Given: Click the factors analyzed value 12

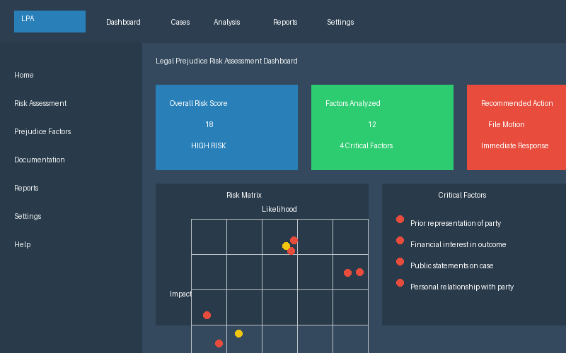Looking at the screenshot, I should 372,125.
